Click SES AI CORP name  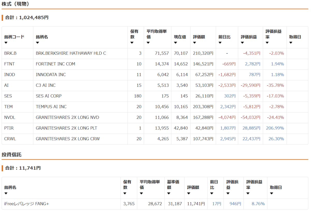(x=49, y=96)
